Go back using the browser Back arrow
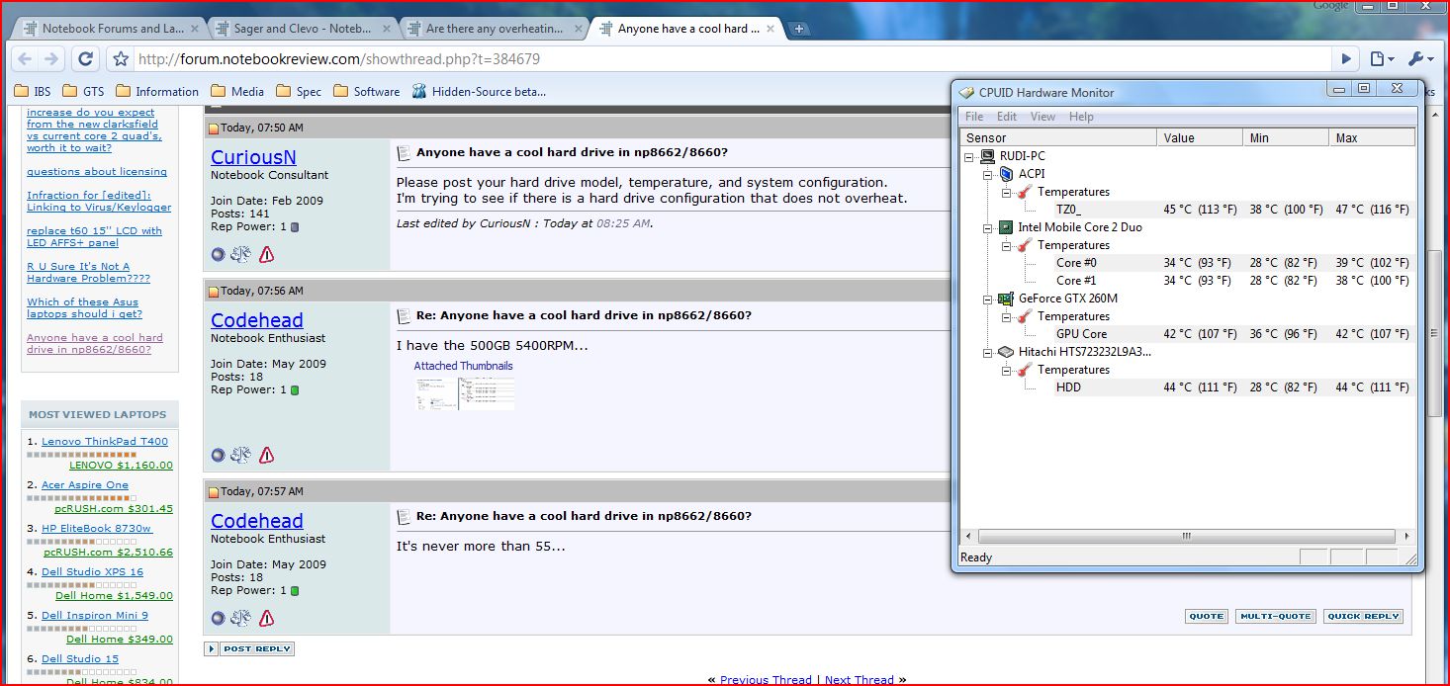 point(26,59)
